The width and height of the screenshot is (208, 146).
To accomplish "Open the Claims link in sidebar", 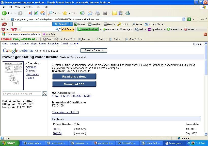I will pyautogui.click(x=30, y=78).
